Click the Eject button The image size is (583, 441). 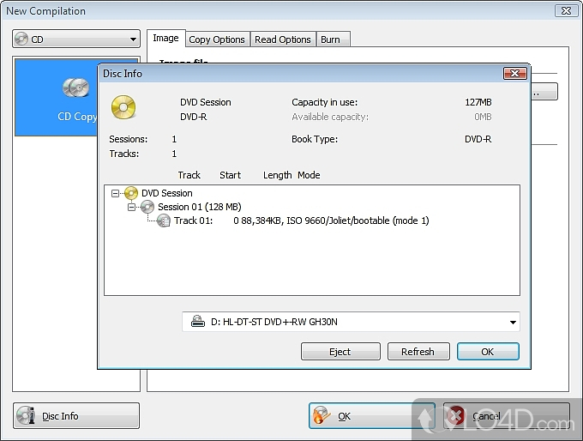point(340,351)
